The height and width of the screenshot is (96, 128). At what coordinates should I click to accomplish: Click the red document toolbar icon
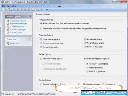(21, 9)
